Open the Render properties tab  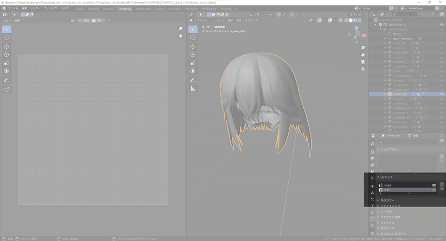point(372,152)
